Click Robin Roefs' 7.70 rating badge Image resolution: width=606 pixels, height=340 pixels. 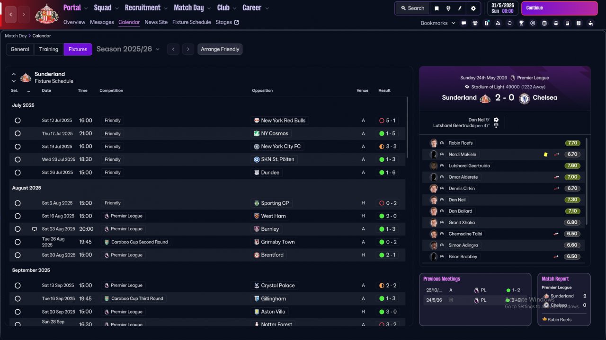coord(572,143)
